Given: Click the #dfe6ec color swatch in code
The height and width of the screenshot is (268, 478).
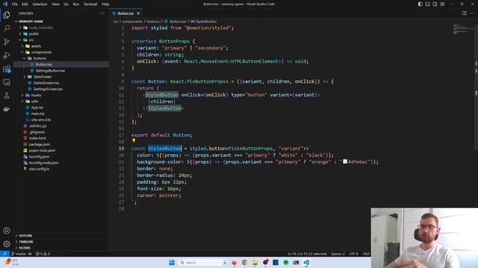Looking at the screenshot, I should (345, 162).
